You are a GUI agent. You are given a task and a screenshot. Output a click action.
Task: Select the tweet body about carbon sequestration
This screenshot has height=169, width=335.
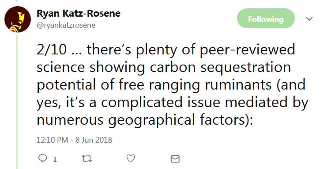[x=173, y=85]
